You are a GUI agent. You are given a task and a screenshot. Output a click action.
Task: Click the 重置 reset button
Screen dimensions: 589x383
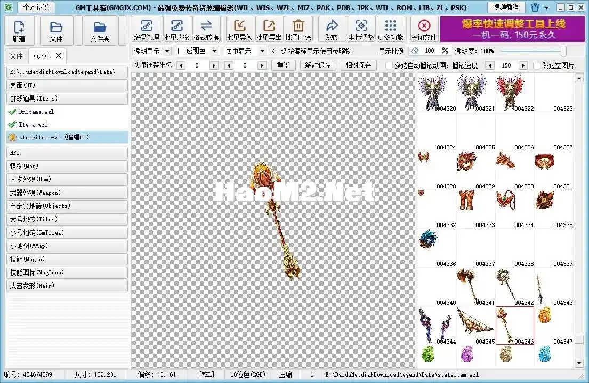click(x=283, y=65)
